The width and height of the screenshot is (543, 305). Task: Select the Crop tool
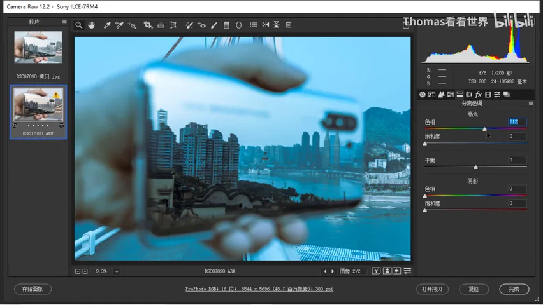pos(148,25)
